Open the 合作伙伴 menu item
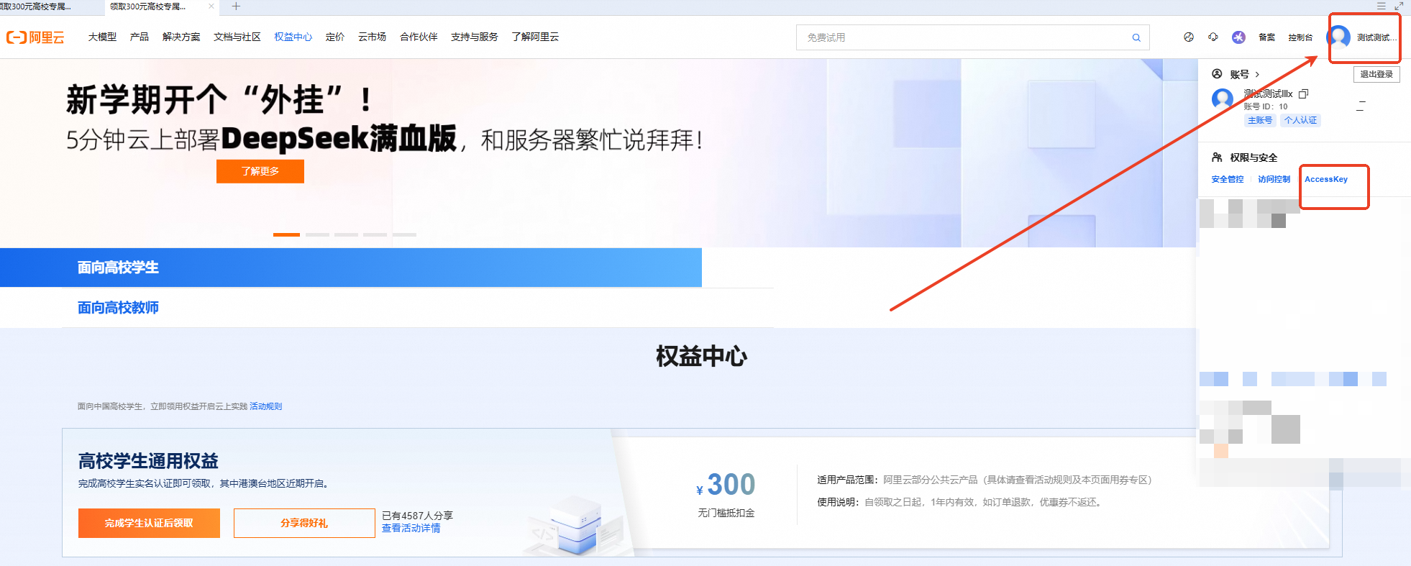The image size is (1411, 566). [x=419, y=37]
